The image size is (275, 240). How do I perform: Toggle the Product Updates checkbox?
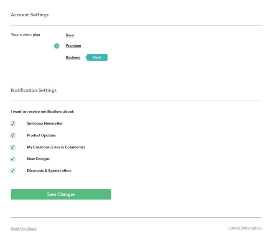pos(13,135)
